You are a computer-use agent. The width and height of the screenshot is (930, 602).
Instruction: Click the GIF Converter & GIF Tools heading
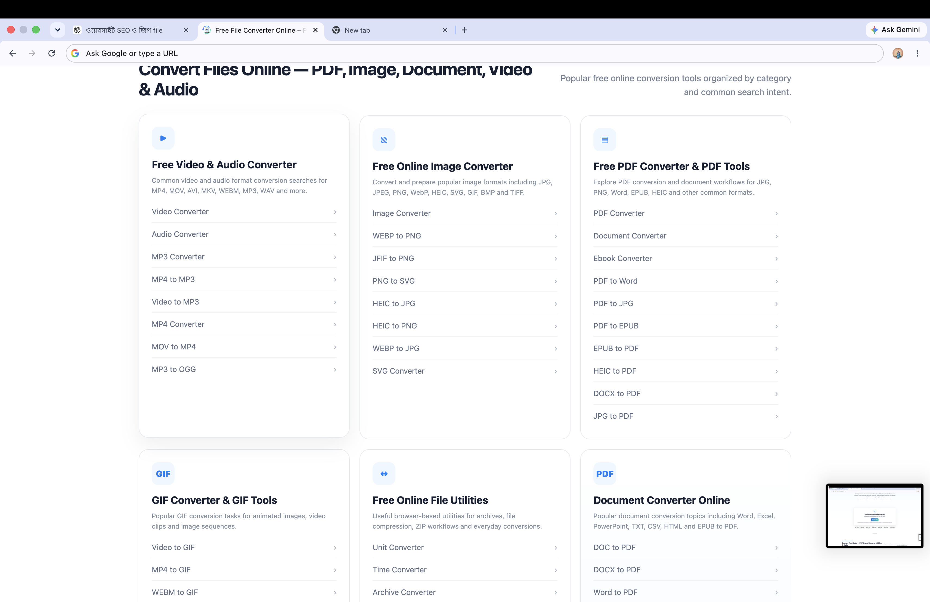pyautogui.click(x=214, y=500)
